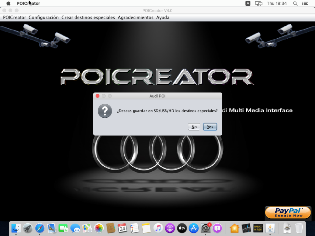Open Reminders from the Dock
Viewport: 315px width, 236px height.
[x=134, y=228]
